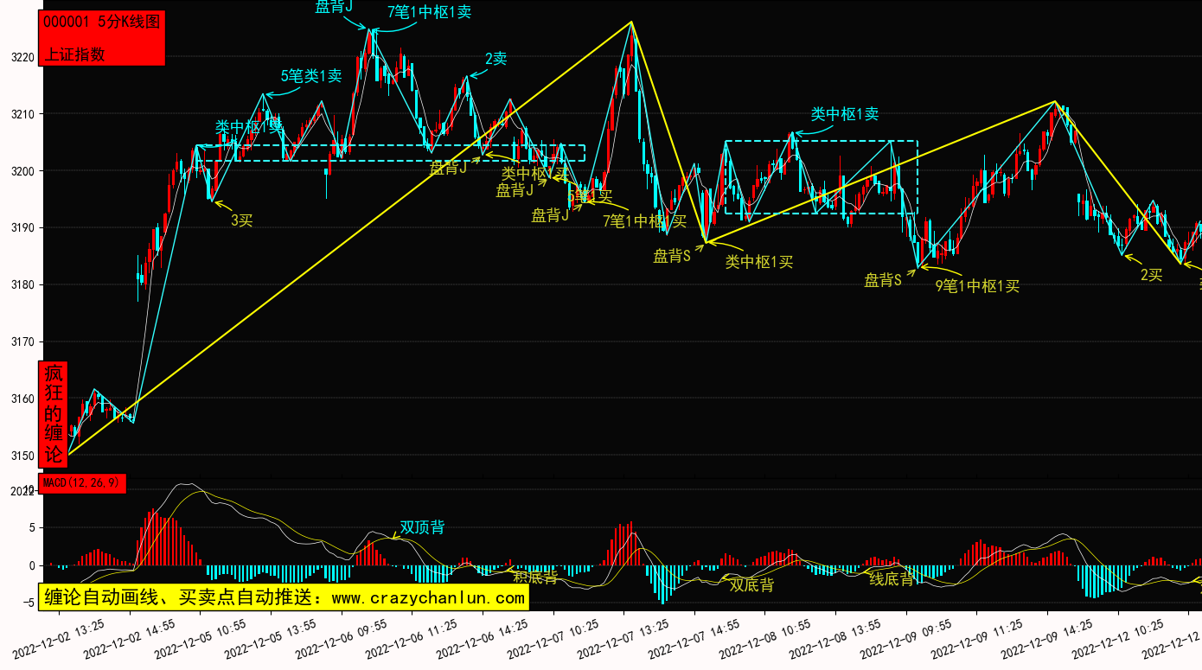Click the '7笔1中枢1买' buy signal label
Image resolution: width=1202 pixels, height=670 pixels.
coord(644,220)
